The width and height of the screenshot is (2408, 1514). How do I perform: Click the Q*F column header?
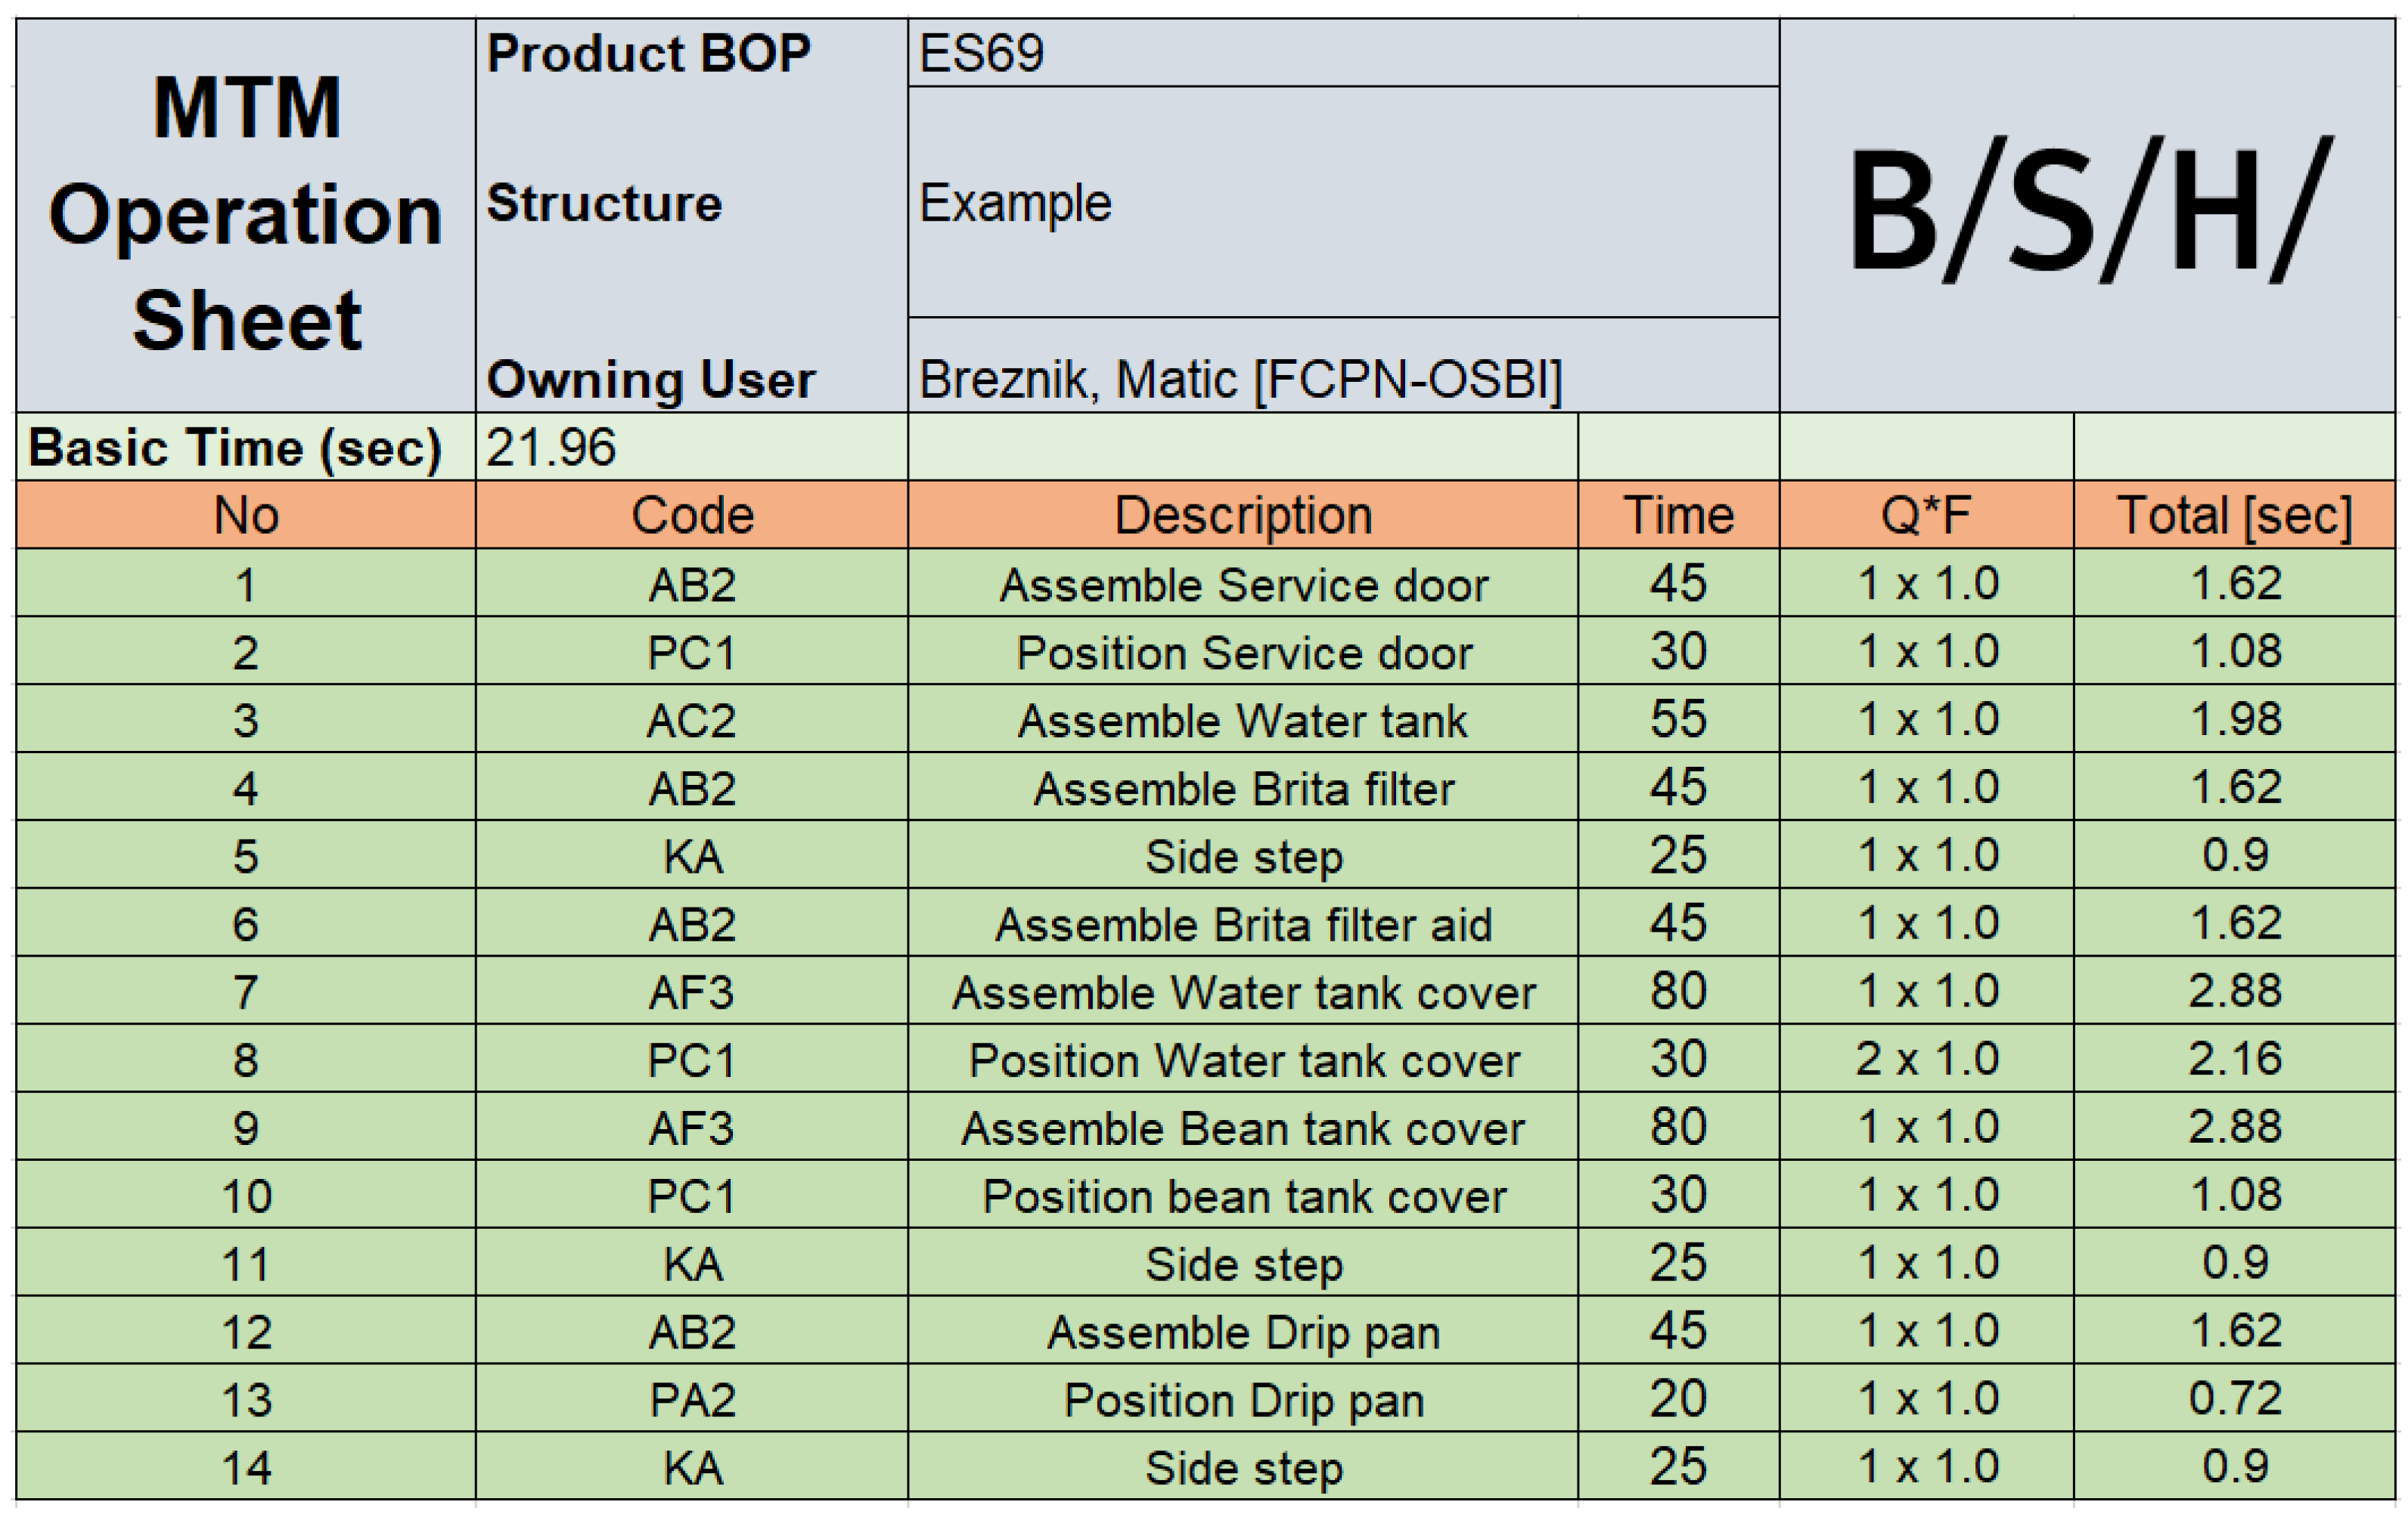(1926, 515)
